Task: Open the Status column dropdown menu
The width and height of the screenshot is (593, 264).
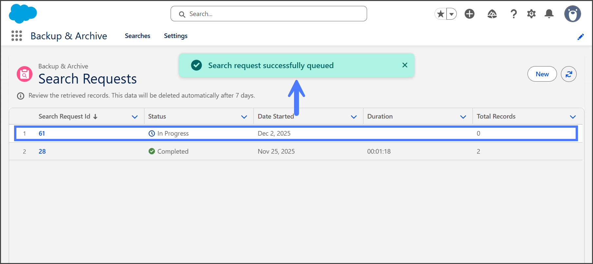Action: [244, 117]
